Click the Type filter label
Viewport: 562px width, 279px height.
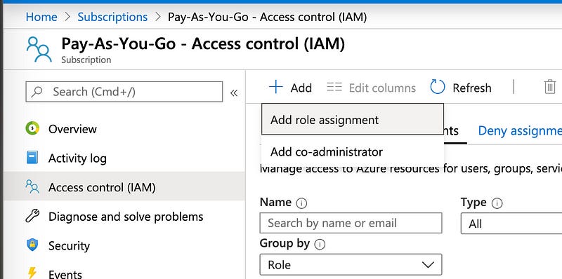coord(473,203)
